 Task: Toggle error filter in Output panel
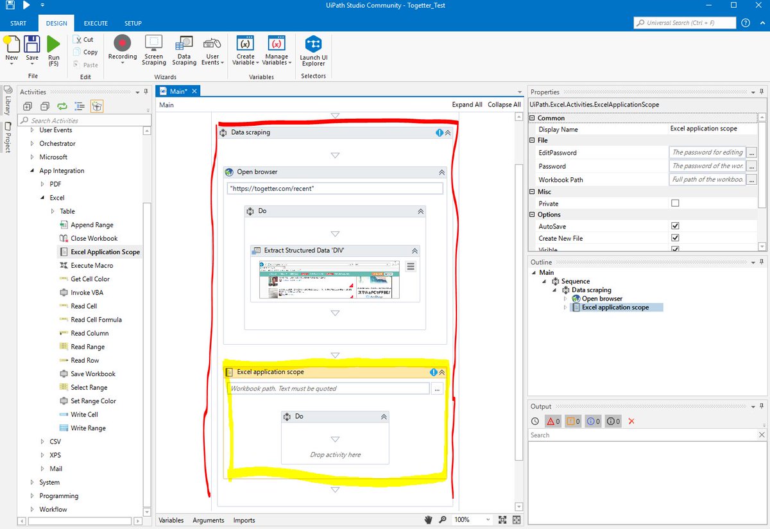click(553, 421)
